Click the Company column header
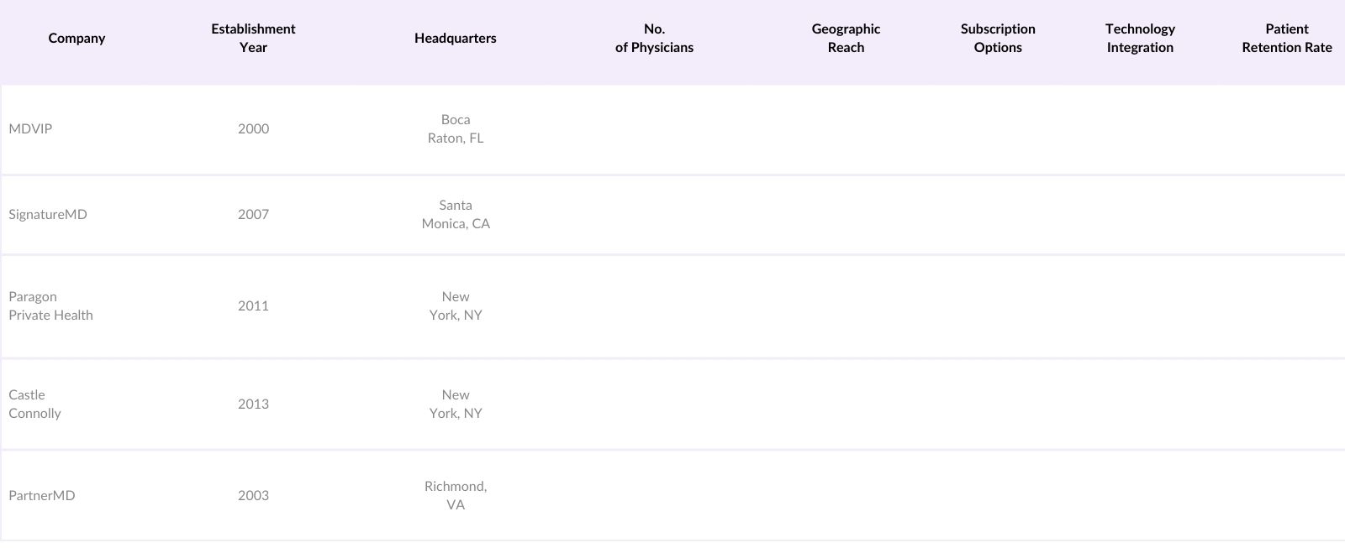This screenshot has height=548, width=1345. 76,39
